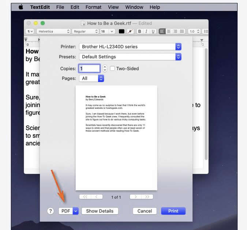The image size is (247, 230).
Task: Open the line spacing 1.0 dropdown
Action: tap(194, 31)
